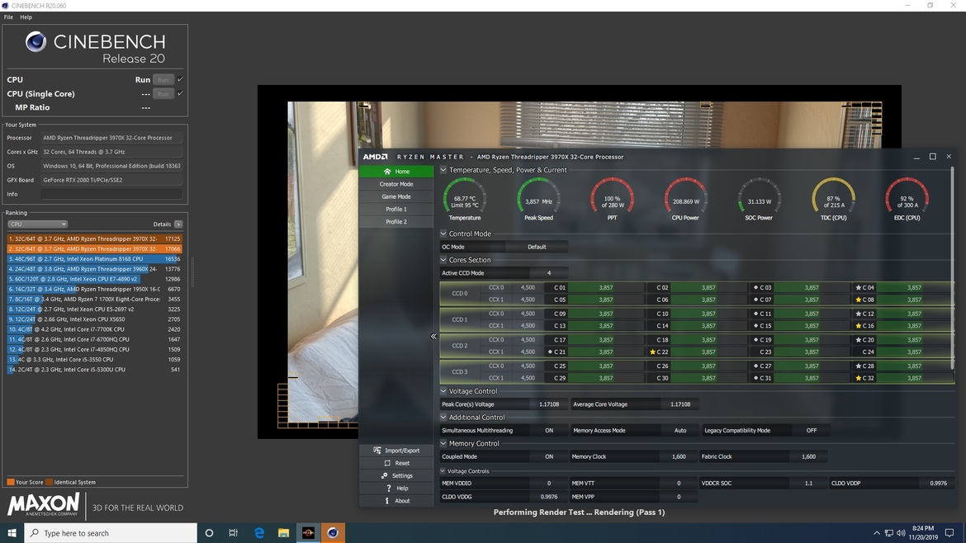
Task: Collapse the Temperature, Speed, Power & Current section
Action: 443,170
